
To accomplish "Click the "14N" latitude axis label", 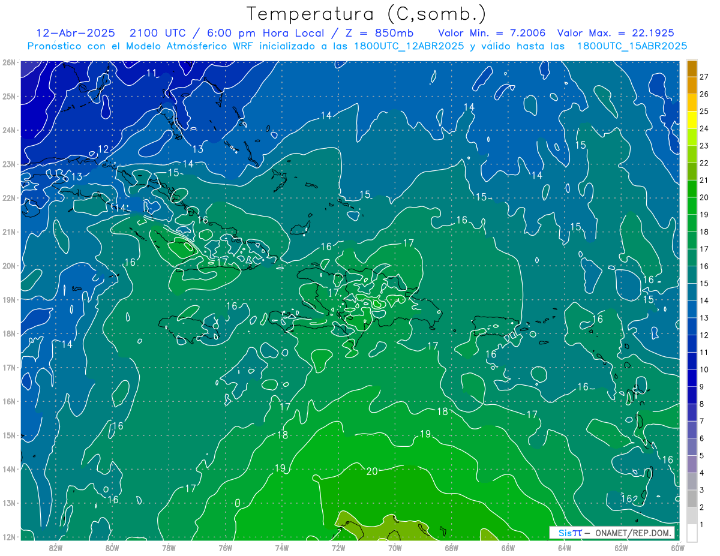I will (8, 469).
